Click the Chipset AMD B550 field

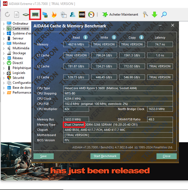(118, 130)
